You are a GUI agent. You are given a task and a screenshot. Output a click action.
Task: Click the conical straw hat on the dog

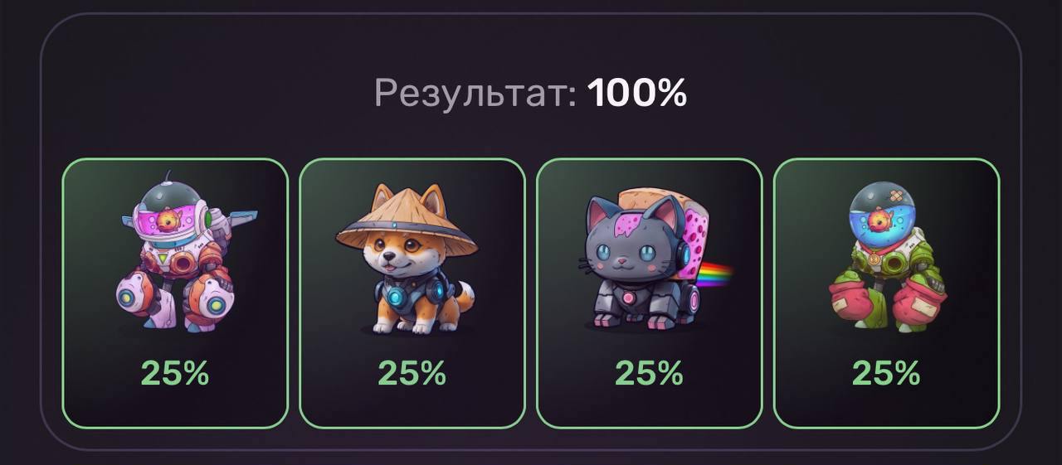pyautogui.click(x=407, y=223)
